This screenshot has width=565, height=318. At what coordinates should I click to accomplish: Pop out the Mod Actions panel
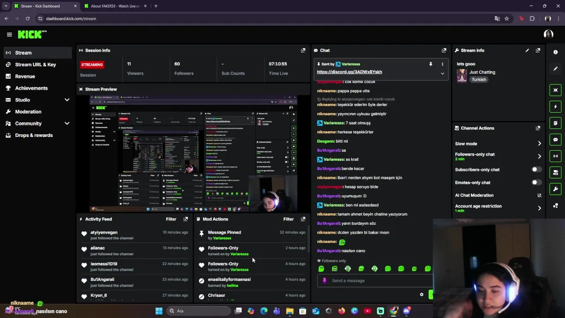(303, 219)
